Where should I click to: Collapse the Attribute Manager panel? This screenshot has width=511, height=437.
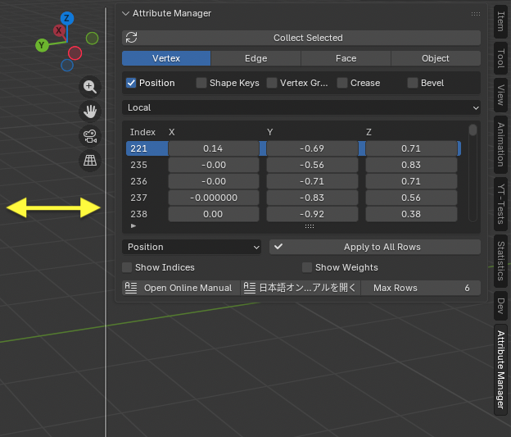pos(126,14)
